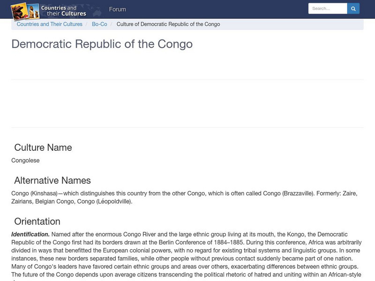Click the blank banner area below the title
This screenshot has height=281, width=375.
pos(187,104)
